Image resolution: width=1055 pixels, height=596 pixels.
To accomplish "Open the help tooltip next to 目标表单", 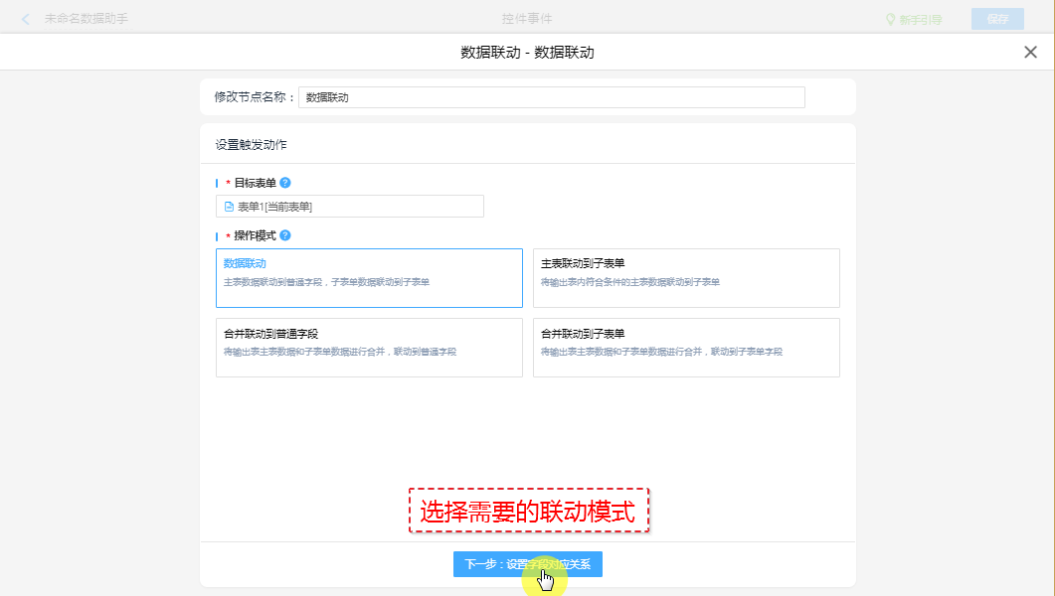I will [285, 183].
